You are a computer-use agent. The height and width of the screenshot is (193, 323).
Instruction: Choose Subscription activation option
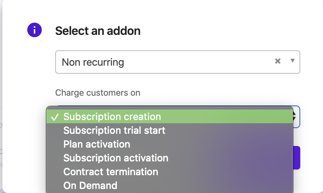116,158
